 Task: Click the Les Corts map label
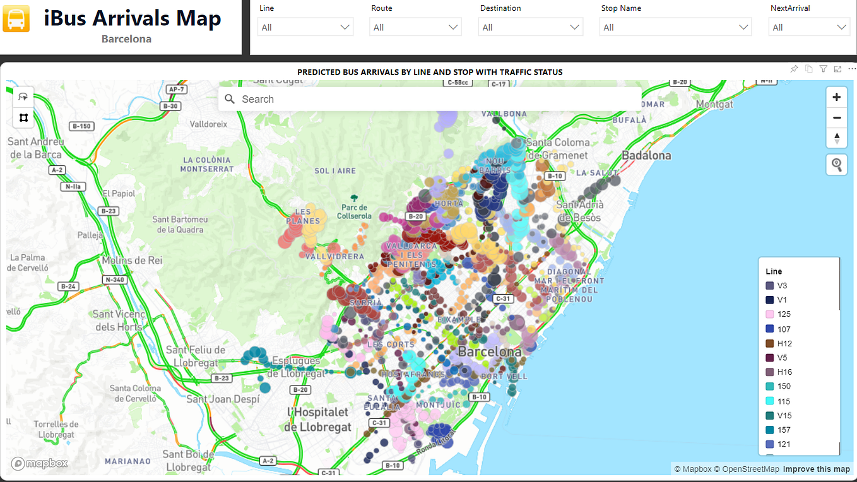tap(391, 344)
